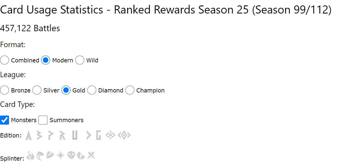Select the Dragon splinter icon
The width and height of the screenshot is (338, 166).
pos(81,155)
